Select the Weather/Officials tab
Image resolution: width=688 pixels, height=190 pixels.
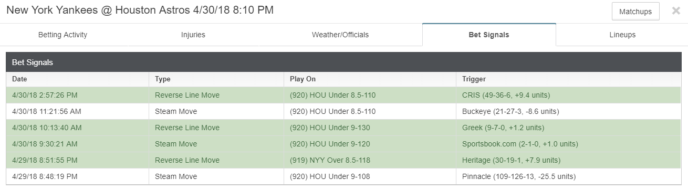tap(340, 35)
